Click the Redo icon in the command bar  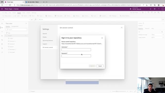[x=152, y=13]
